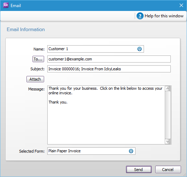Close the Email dialog with the X
The width and height of the screenshot is (187, 177).
tap(181, 5)
